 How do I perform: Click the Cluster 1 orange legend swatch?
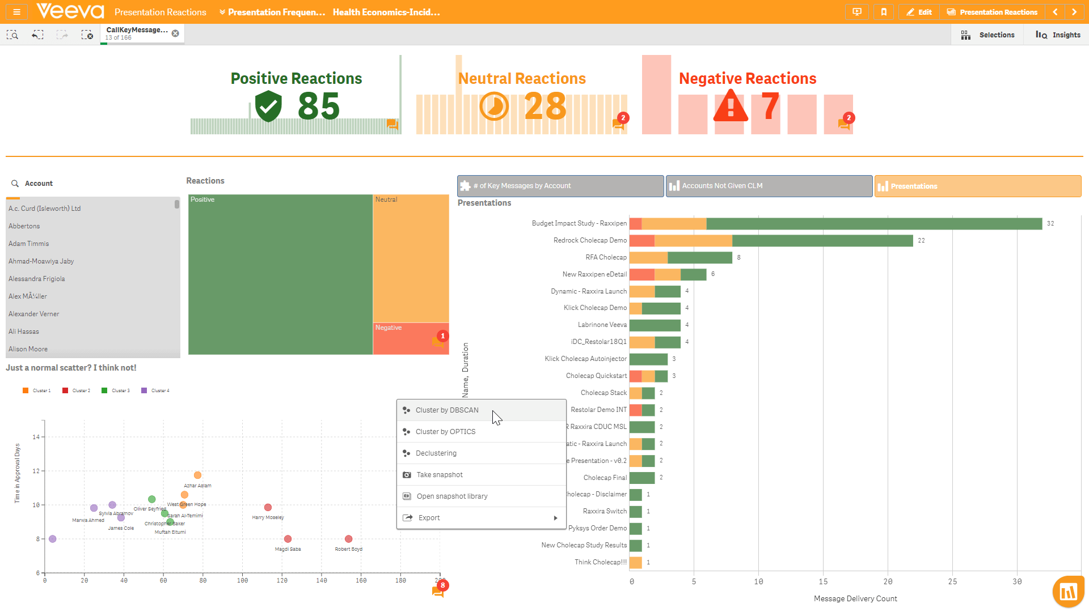[x=26, y=390]
